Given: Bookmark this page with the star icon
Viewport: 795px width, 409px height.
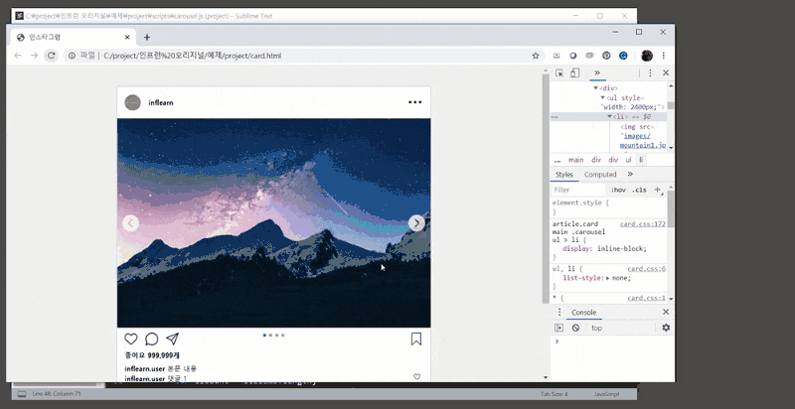Looking at the screenshot, I should coord(536,56).
